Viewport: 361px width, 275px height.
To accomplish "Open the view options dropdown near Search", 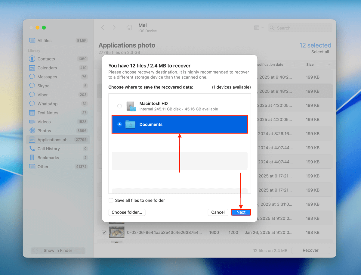I will 259,27.
